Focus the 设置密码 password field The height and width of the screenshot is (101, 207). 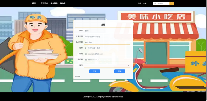pos(107,37)
